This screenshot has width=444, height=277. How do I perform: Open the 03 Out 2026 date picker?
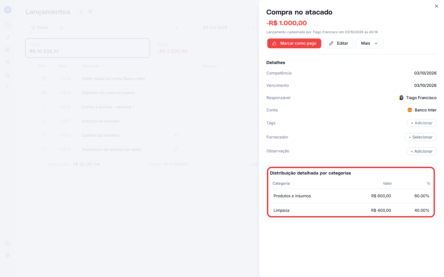coord(215,28)
